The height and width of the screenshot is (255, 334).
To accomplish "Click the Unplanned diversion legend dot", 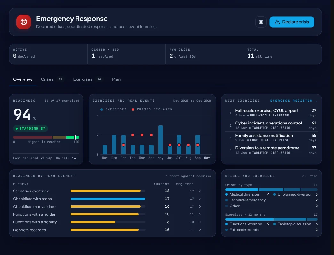I will click(x=274, y=194).
